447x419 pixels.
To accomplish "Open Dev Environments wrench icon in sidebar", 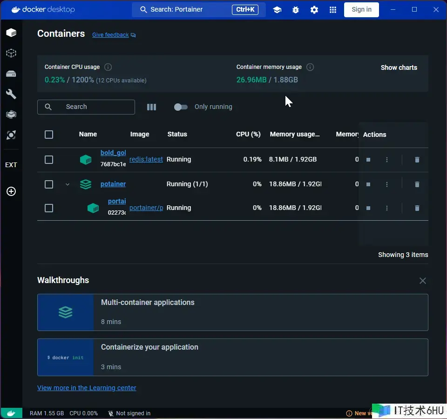I will click(11, 94).
